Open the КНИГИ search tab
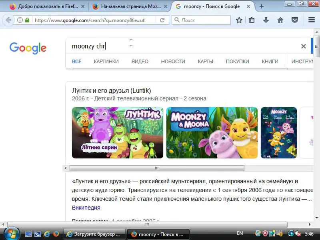320x240 pixels. 270,62
